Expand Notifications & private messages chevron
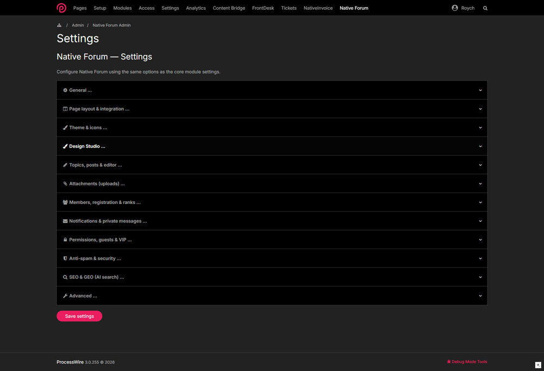This screenshot has width=544, height=371. 480,221
